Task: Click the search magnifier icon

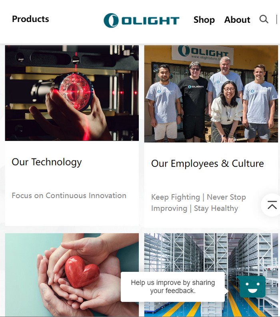Action: point(264,19)
